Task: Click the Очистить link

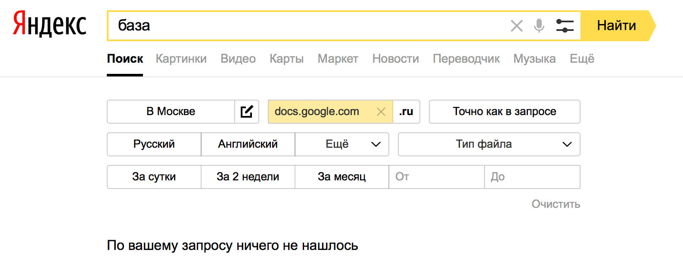Action: [x=556, y=204]
